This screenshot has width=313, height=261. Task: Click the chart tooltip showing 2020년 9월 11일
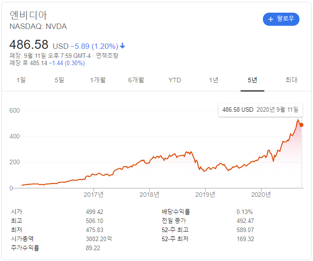tap(261, 110)
